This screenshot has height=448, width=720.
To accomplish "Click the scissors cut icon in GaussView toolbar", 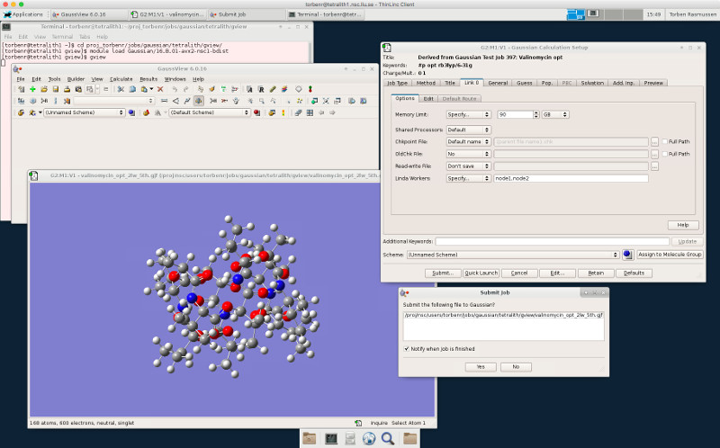I will coord(120,89).
